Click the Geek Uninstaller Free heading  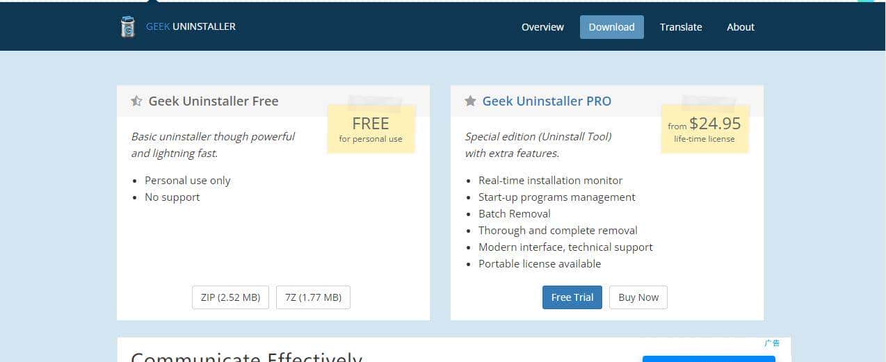[214, 101]
